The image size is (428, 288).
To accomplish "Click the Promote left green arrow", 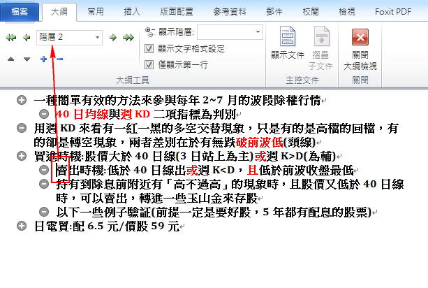I will [27, 37].
